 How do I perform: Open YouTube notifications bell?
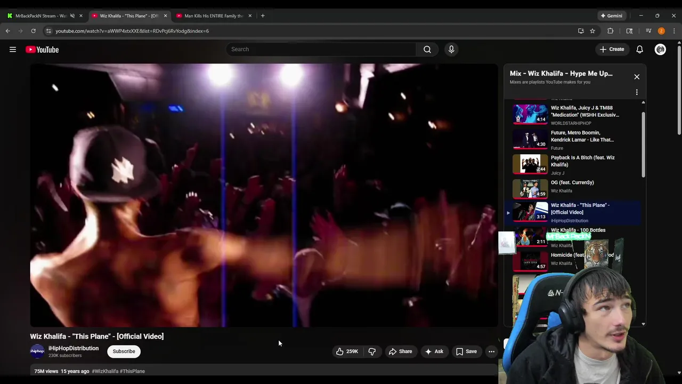639,50
